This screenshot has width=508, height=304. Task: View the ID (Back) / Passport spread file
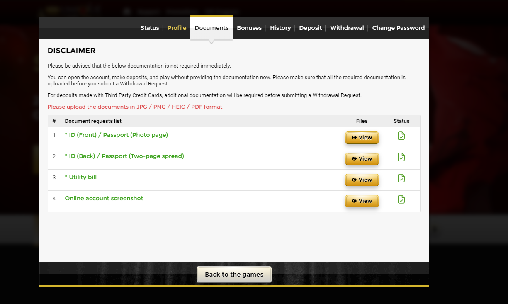tap(362, 159)
